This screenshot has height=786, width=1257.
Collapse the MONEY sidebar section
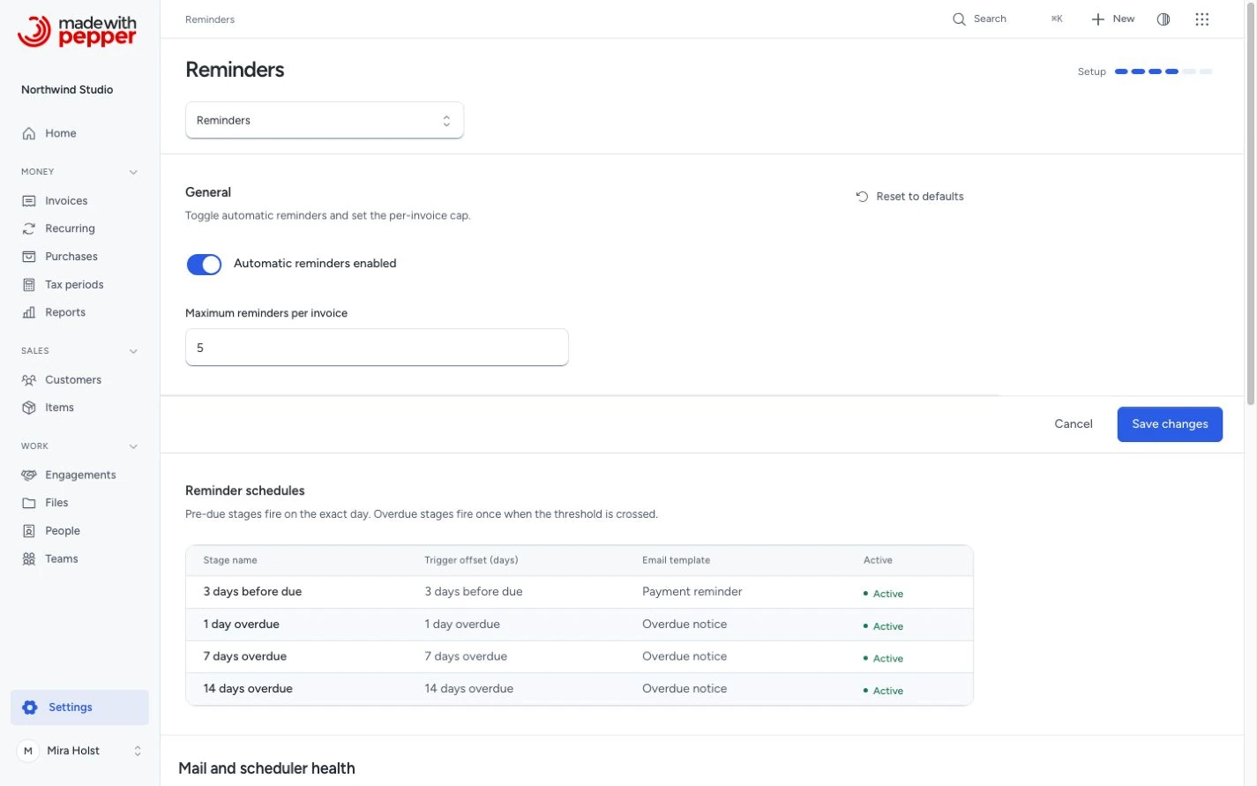(x=133, y=172)
